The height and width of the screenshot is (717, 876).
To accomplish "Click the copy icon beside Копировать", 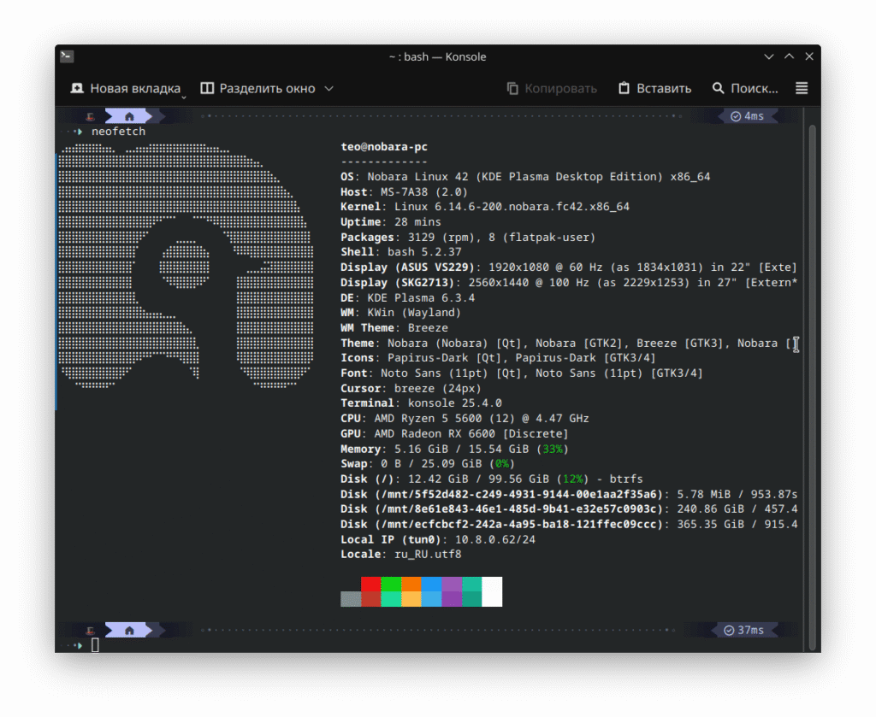I will point(512,88).
